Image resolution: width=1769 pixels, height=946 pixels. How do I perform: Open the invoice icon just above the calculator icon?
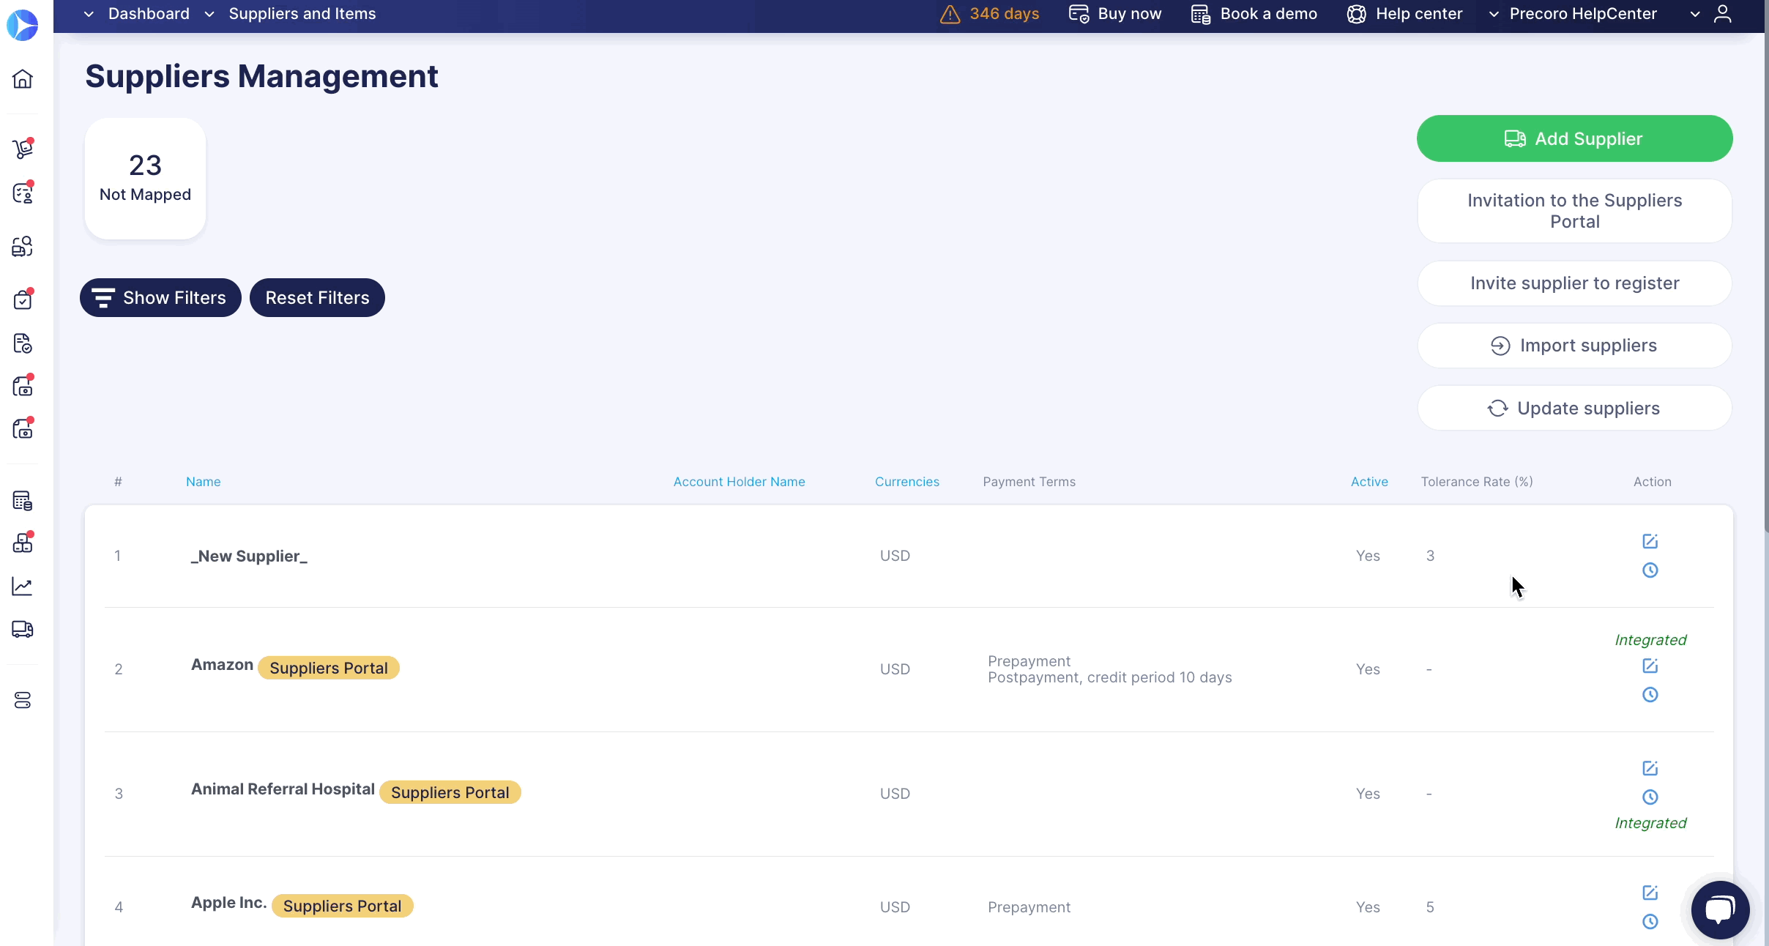(23, 428)
